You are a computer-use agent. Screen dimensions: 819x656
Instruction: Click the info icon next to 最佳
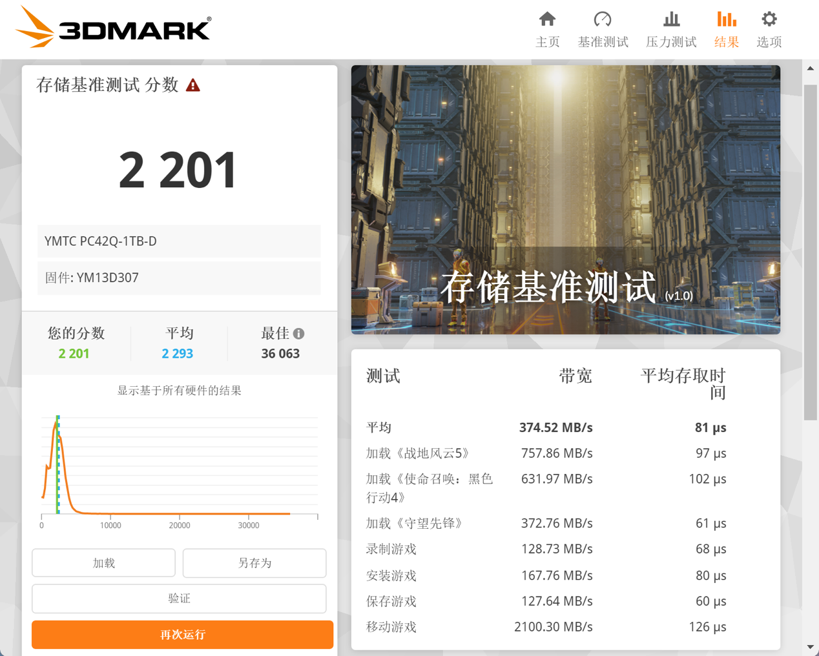click(x=298, y=334)
